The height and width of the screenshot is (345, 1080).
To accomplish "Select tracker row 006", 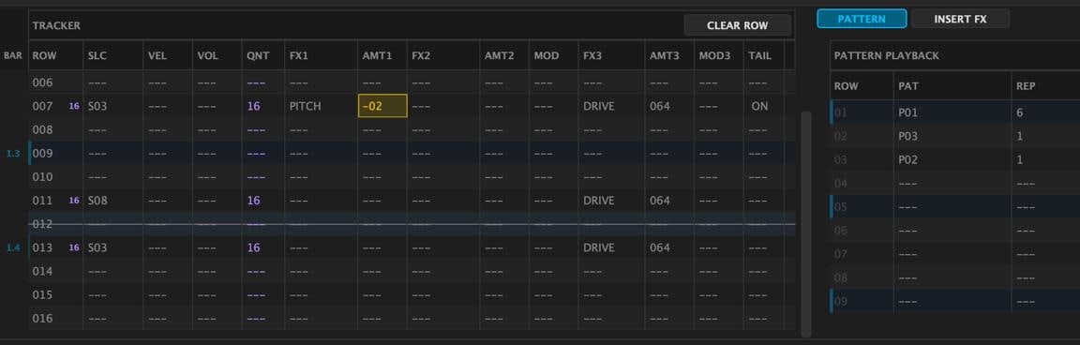I will pyautogui.click(x=412, y=82).
